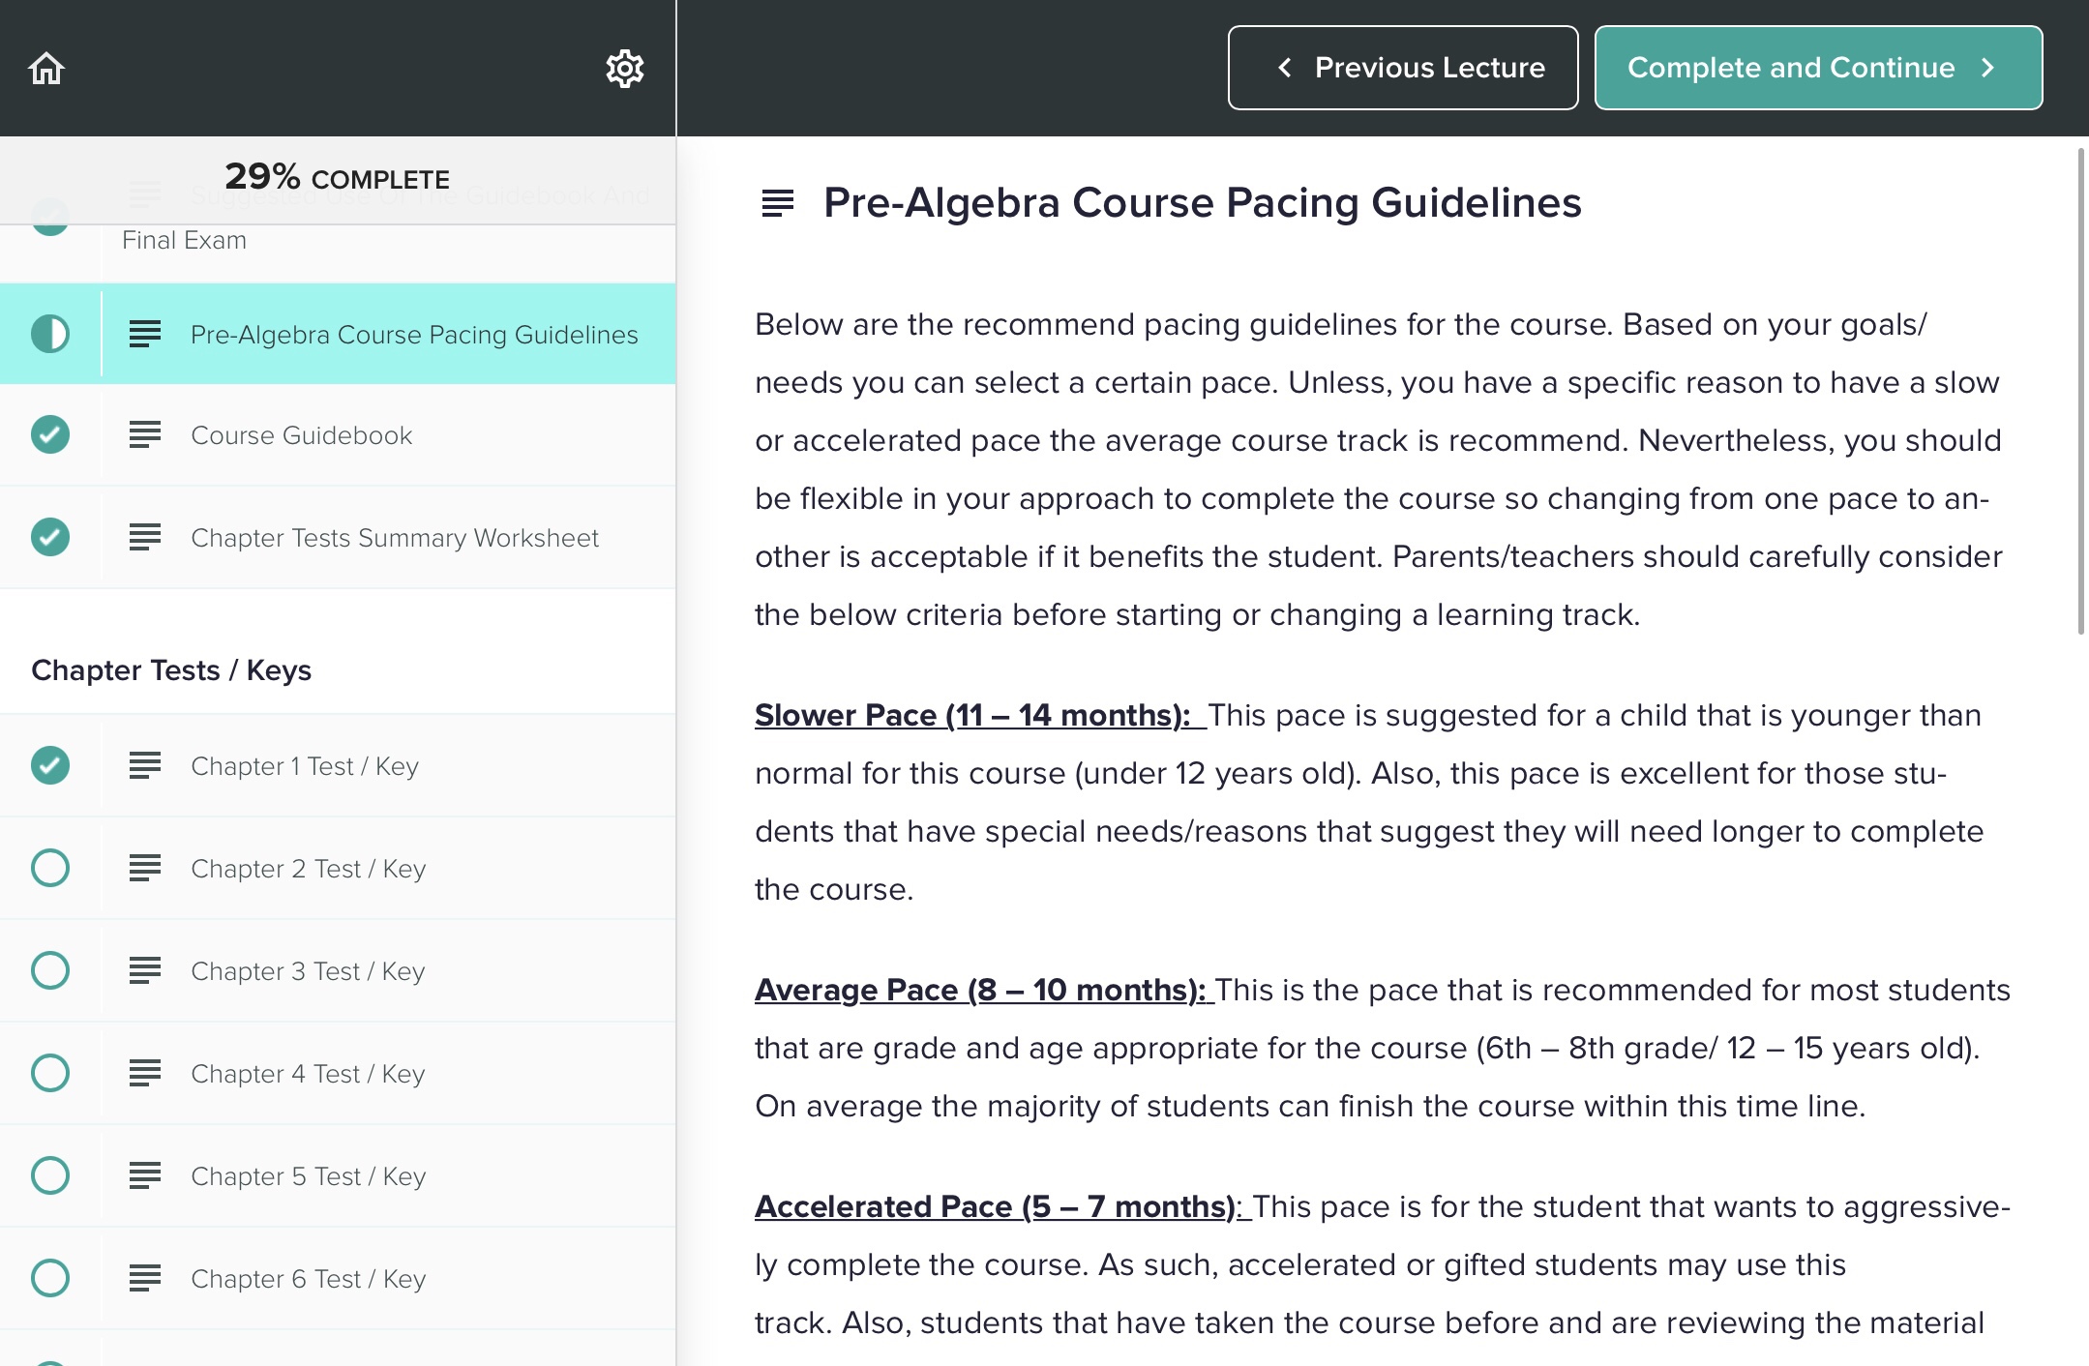Toggle the completion checkmark on Course Guidebook

(x=49, y=435)
